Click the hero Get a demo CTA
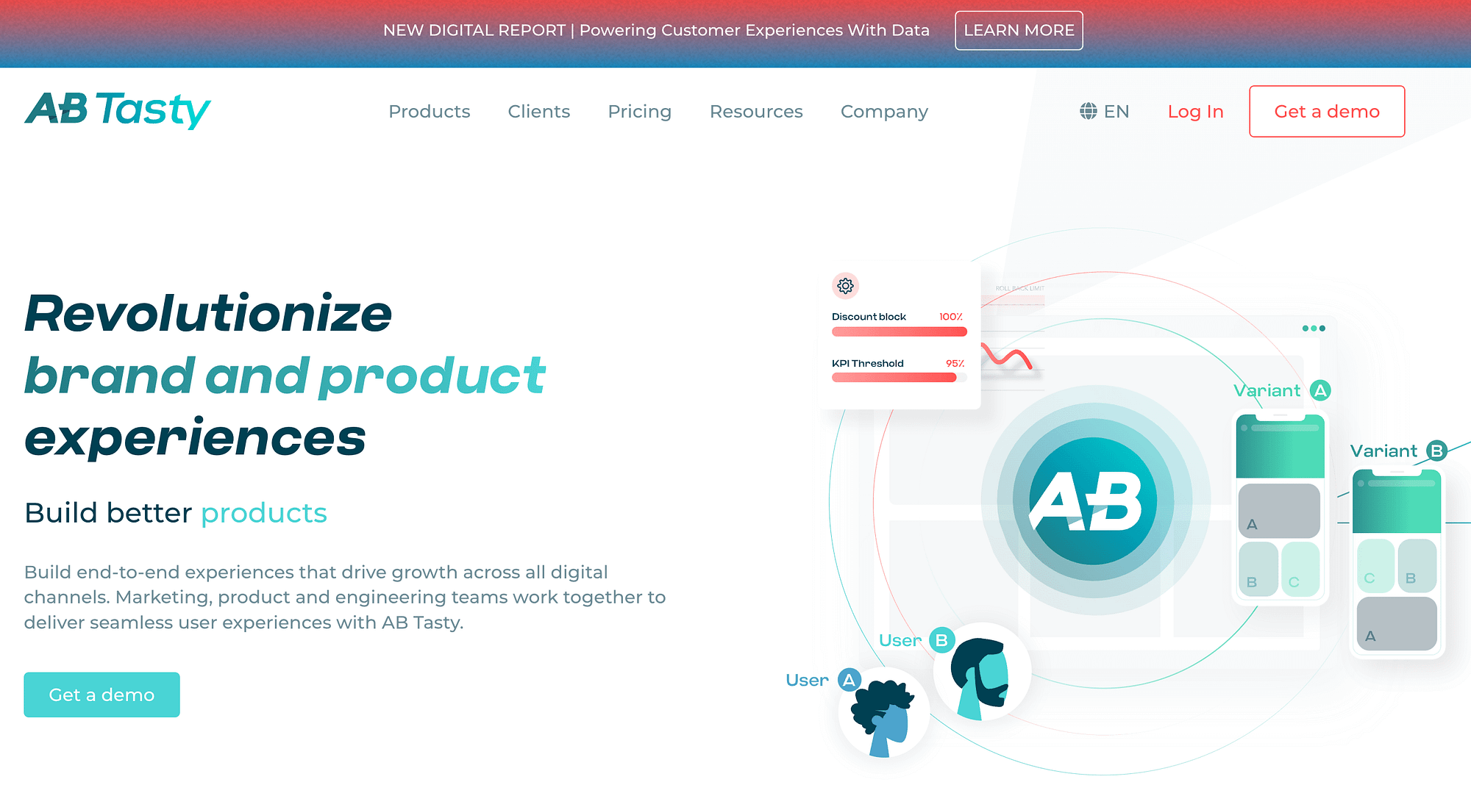 tap(101, 694)
